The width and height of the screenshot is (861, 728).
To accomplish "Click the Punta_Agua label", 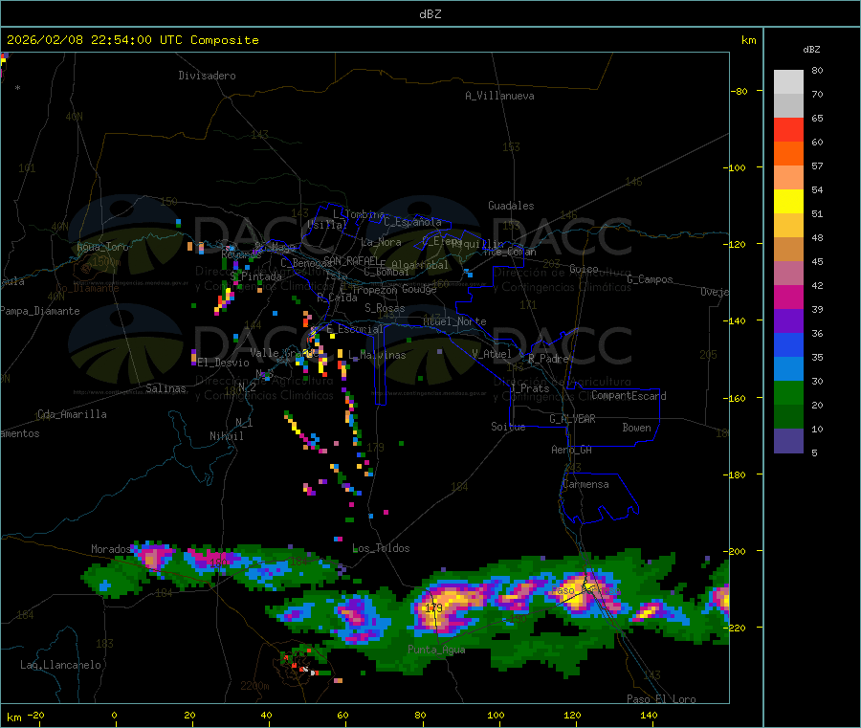I will point(436,650).
